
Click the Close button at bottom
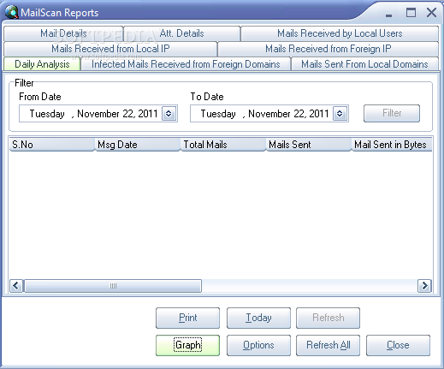[x=398, y=345]
